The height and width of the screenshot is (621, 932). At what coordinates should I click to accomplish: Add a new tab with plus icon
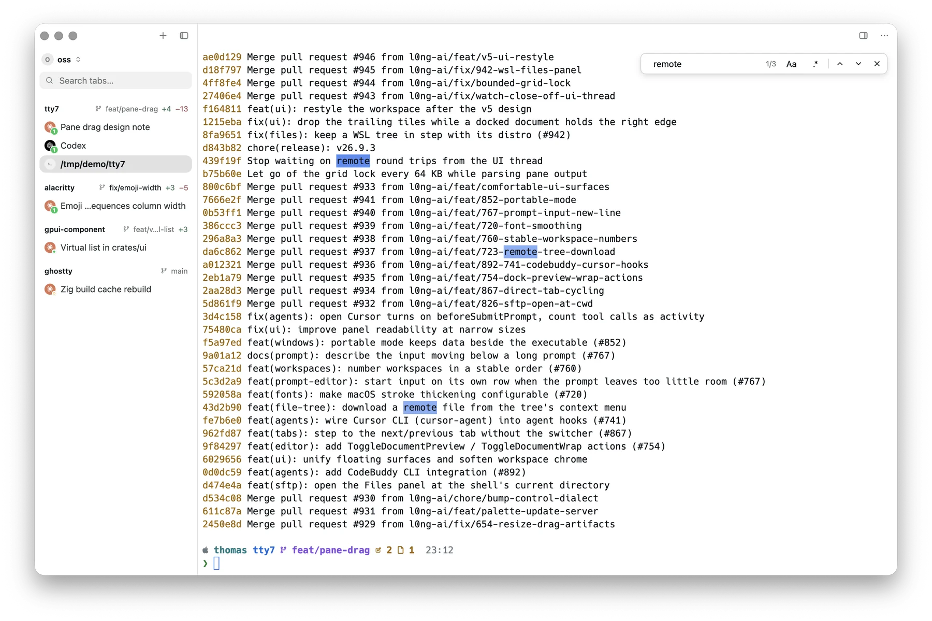click(163, 36)
